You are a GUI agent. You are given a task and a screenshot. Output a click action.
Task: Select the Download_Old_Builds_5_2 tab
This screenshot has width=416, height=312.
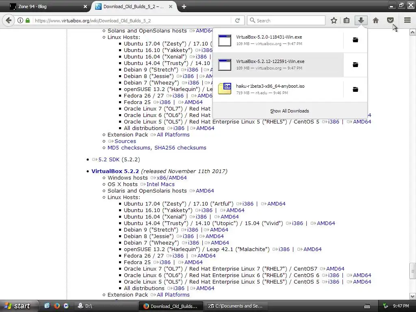(x=134, y=6)
